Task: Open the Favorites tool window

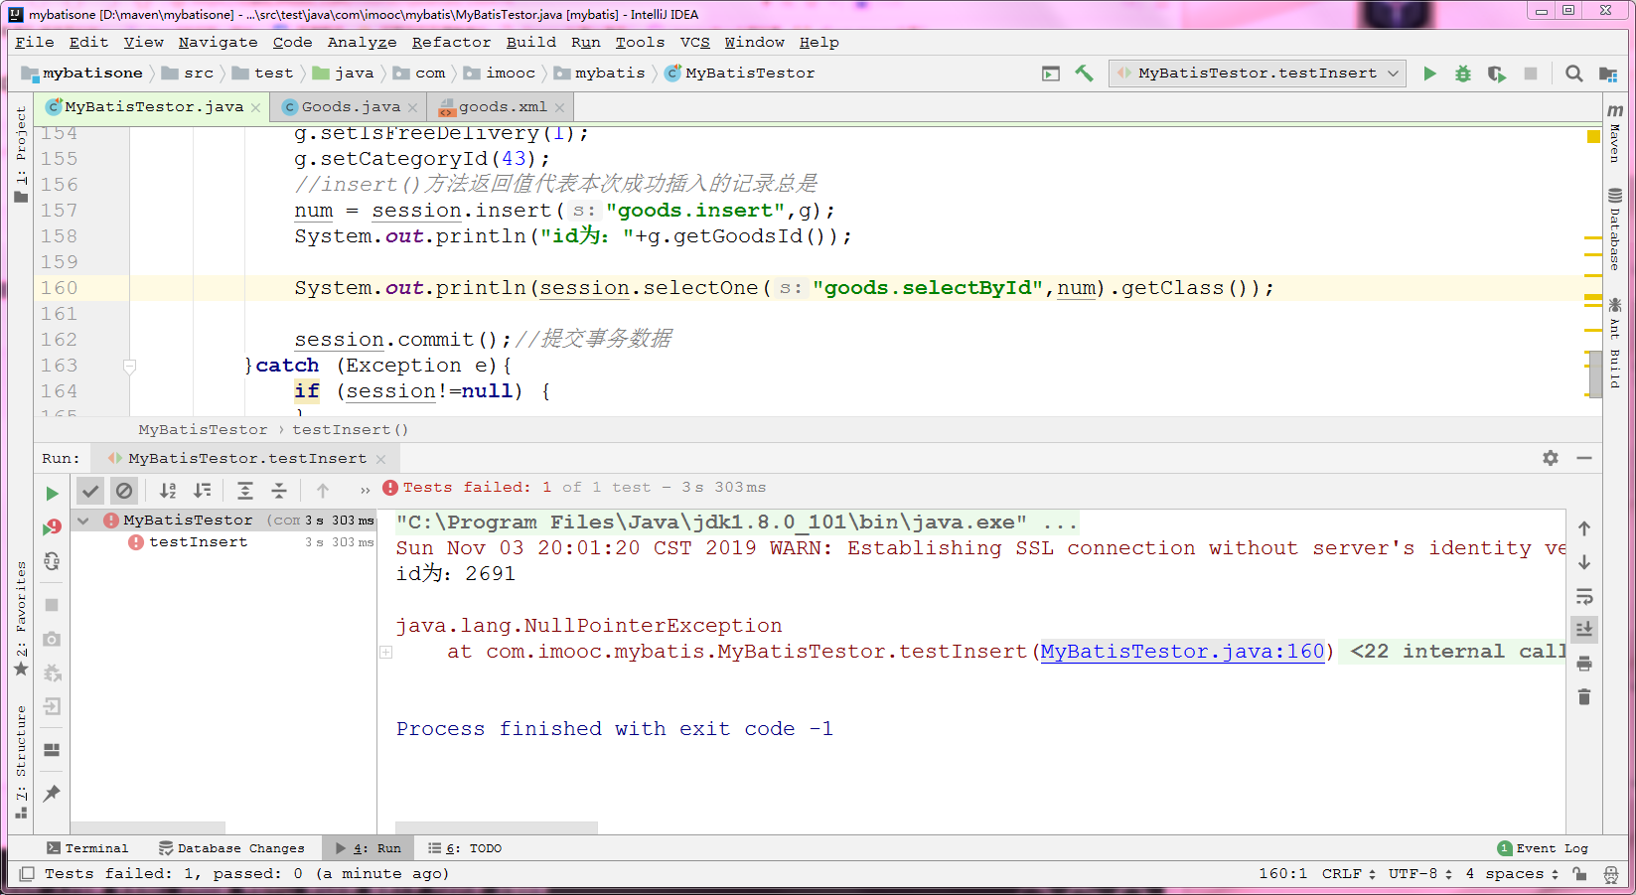Action: pos(21,619)
